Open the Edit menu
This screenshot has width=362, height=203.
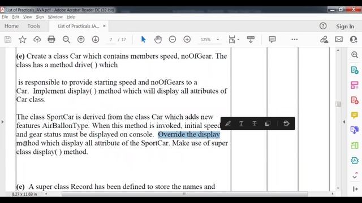pyautogui.click(x=15, y=17)
